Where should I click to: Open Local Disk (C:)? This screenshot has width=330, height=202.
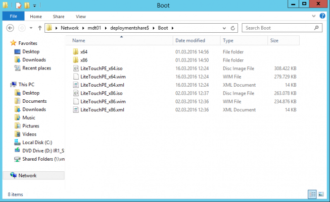(x=37, y=143)
